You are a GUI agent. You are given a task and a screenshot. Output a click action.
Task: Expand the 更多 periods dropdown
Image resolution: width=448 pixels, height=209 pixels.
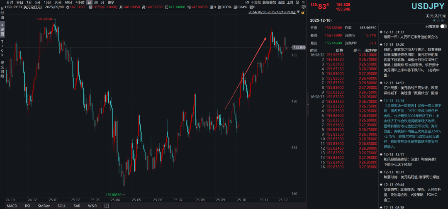[x=111, y=2]
